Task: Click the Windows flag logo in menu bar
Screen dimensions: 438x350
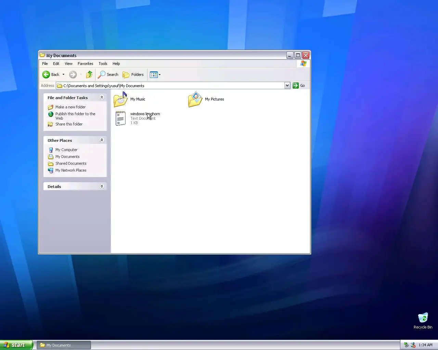Action: point(304,64)
